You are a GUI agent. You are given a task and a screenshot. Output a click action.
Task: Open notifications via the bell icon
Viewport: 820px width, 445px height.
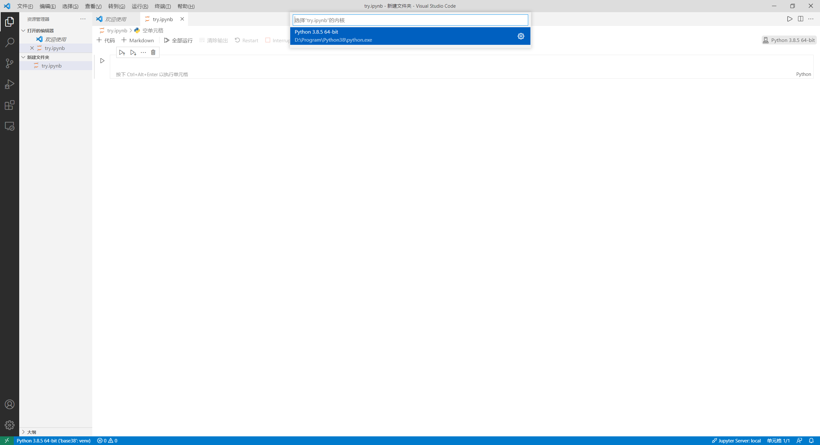[811, 441]
